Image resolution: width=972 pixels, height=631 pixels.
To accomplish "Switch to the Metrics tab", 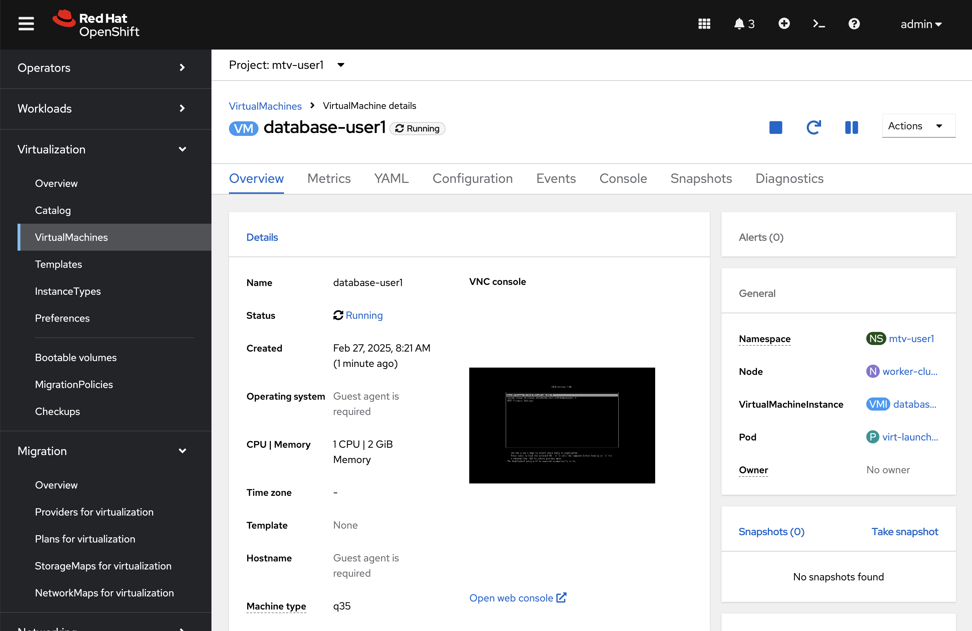I will [329, 179].
